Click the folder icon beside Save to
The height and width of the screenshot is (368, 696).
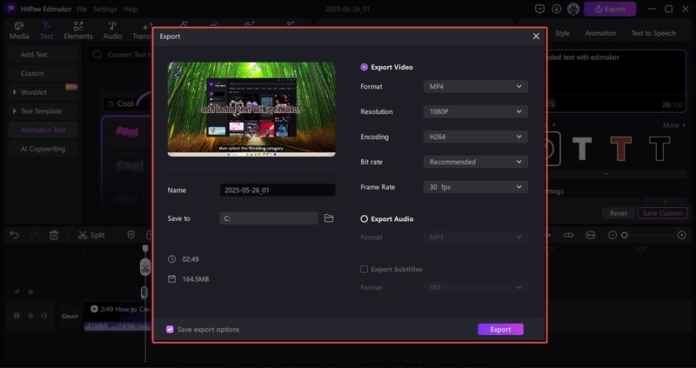[329, 218]
